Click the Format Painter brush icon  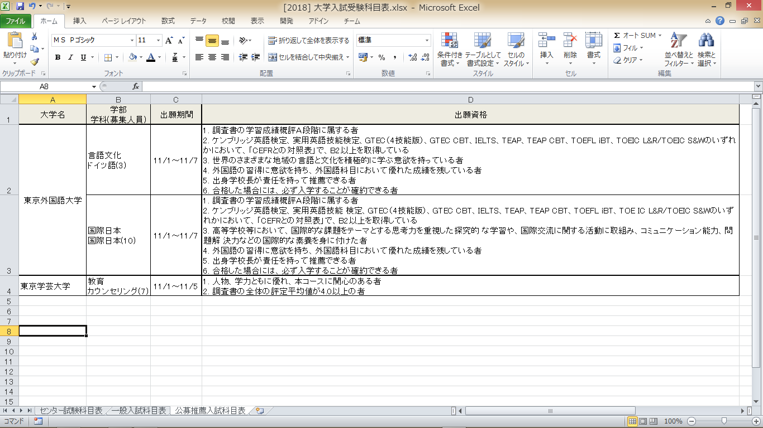(x=35, y=62)
